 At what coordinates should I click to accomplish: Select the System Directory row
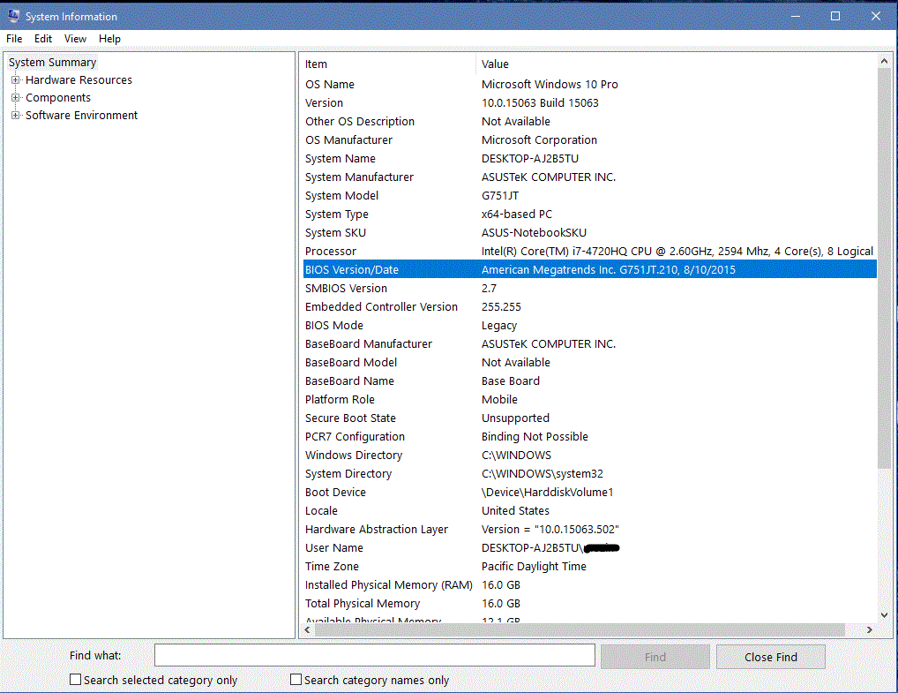[x=589, y=473]
